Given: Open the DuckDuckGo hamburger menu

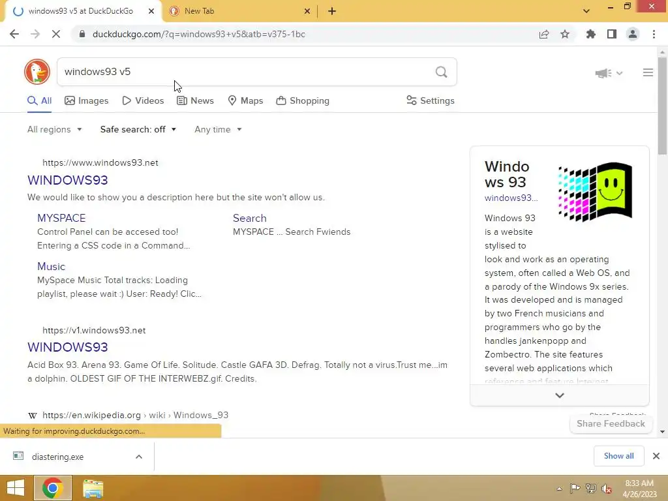Looking at the screenshot, I should [648, 73].
